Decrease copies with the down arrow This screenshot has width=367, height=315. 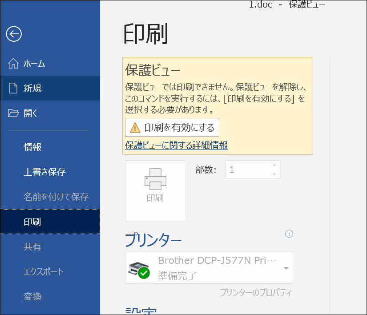(274, 174)
